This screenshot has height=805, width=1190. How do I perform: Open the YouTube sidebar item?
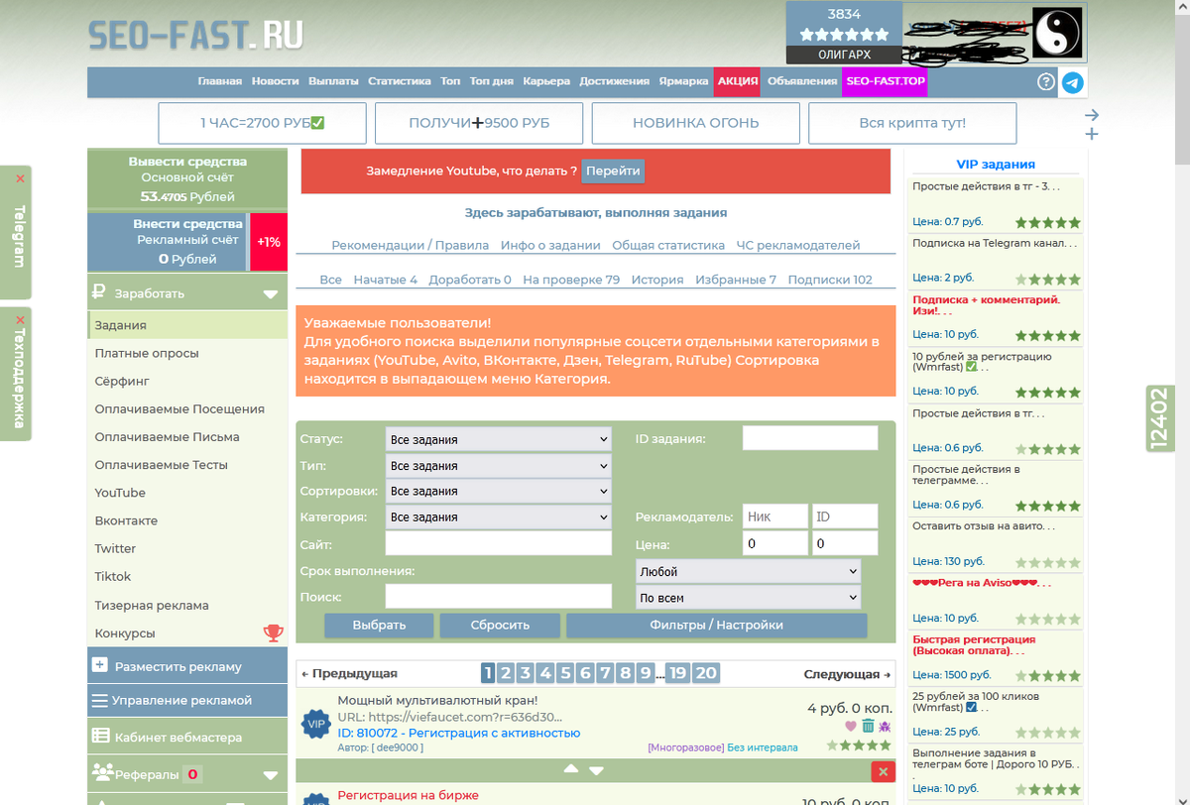tap(120, 493)
